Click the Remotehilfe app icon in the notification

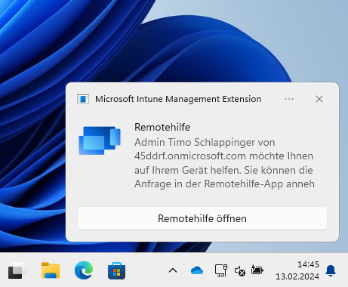[x=100, y=140]
